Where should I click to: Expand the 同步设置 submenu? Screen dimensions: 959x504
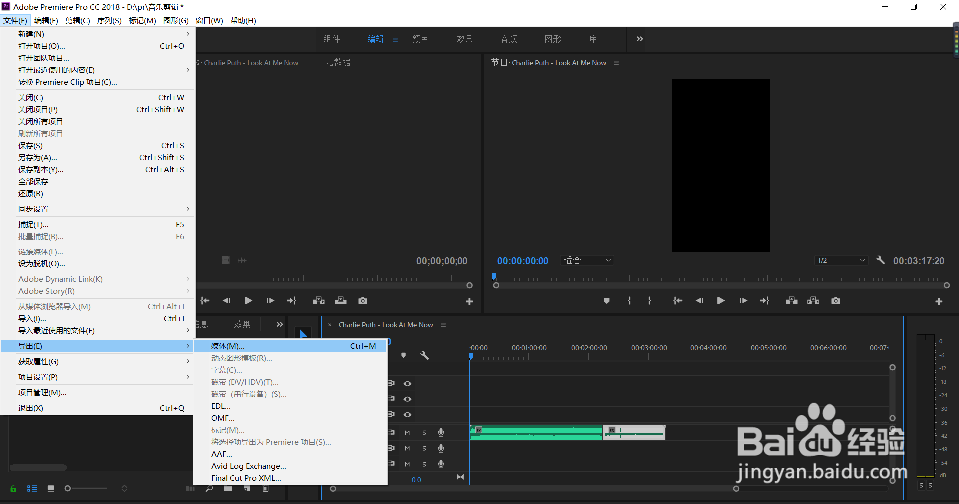pos(98,209)
